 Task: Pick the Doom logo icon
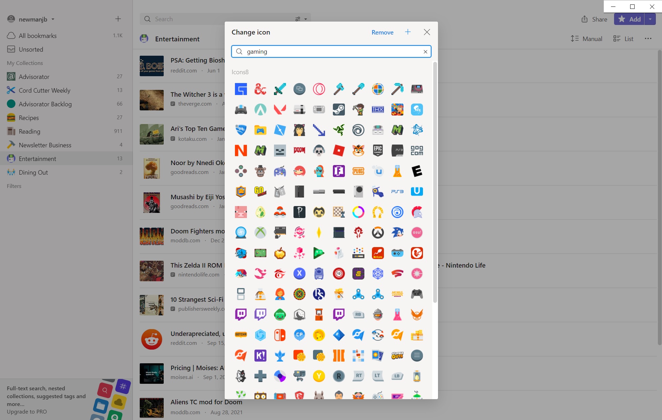[299, 150]
